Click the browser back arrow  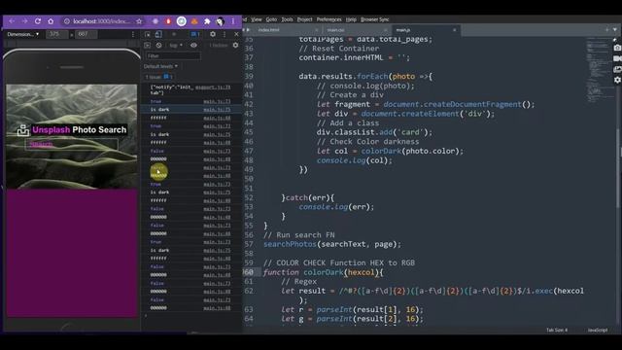[12, 21]
